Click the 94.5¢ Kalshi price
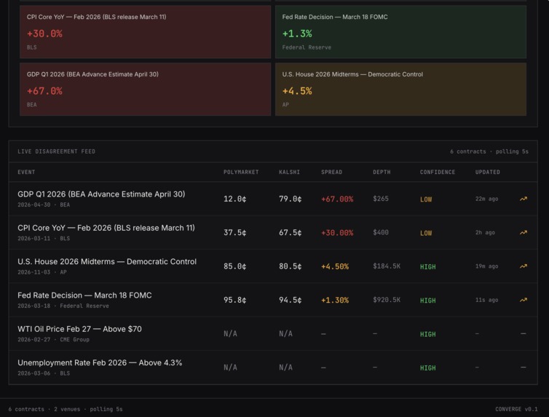Screen dimensions: 549x417 [x=291, y=300]
